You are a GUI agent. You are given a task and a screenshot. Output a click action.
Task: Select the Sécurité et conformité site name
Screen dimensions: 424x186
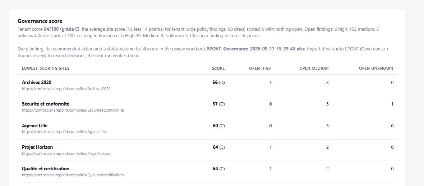45,104
